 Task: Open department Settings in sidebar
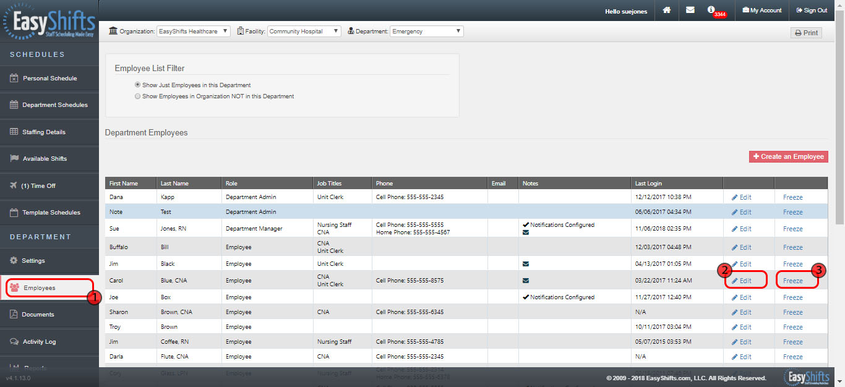(49, 260)
